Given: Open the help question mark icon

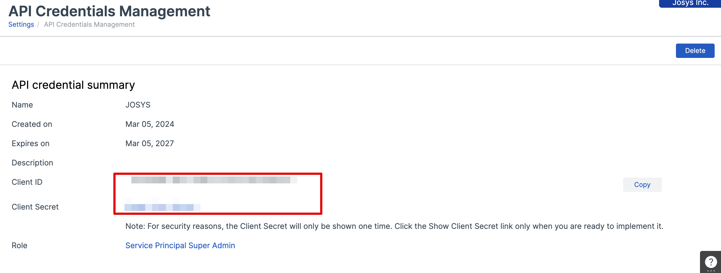Looking at the screenshot, I should [711, 262].
